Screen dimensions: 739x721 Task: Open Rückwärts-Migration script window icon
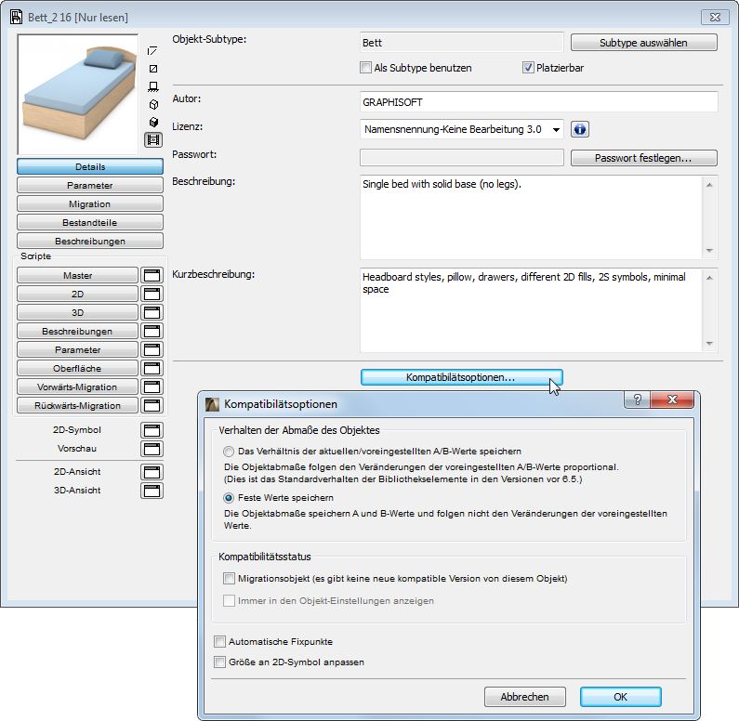pos(152,405)
